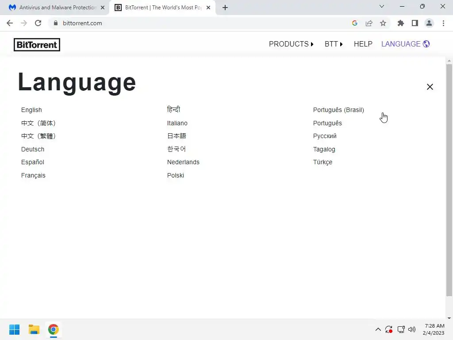The width and height of the screenshot is (453, 340).
Task: Click the page vertical scrollbar thumb
Action: click(x=449, y=180)
